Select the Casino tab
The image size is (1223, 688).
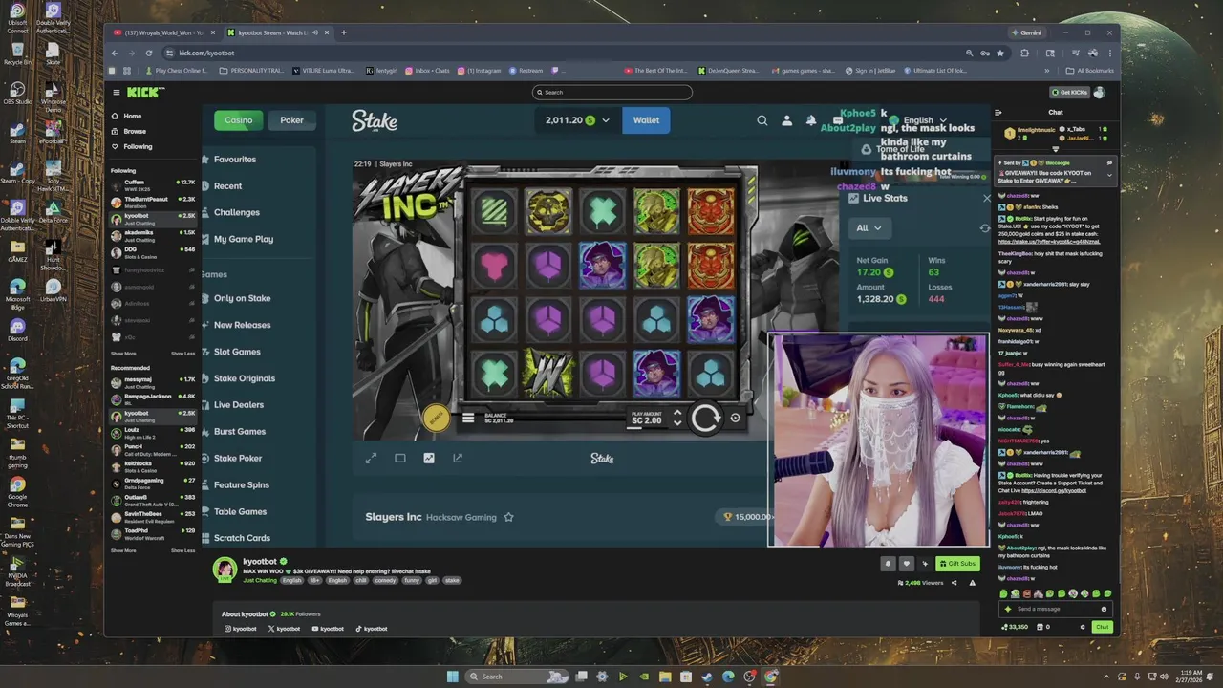[x=238, y=120]
